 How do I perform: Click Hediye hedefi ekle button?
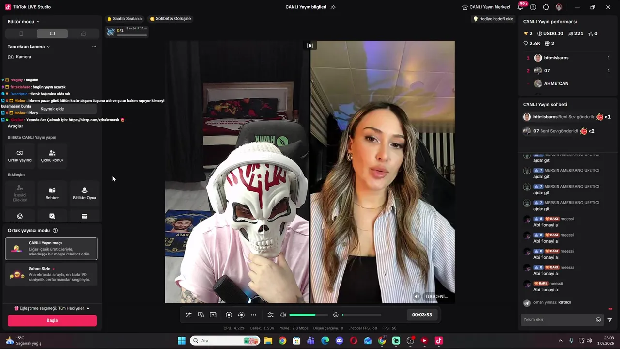[x=493, y=19]
